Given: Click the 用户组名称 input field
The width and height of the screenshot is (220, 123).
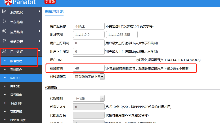Looking at the screenshot, I should (x=89, y=26).
